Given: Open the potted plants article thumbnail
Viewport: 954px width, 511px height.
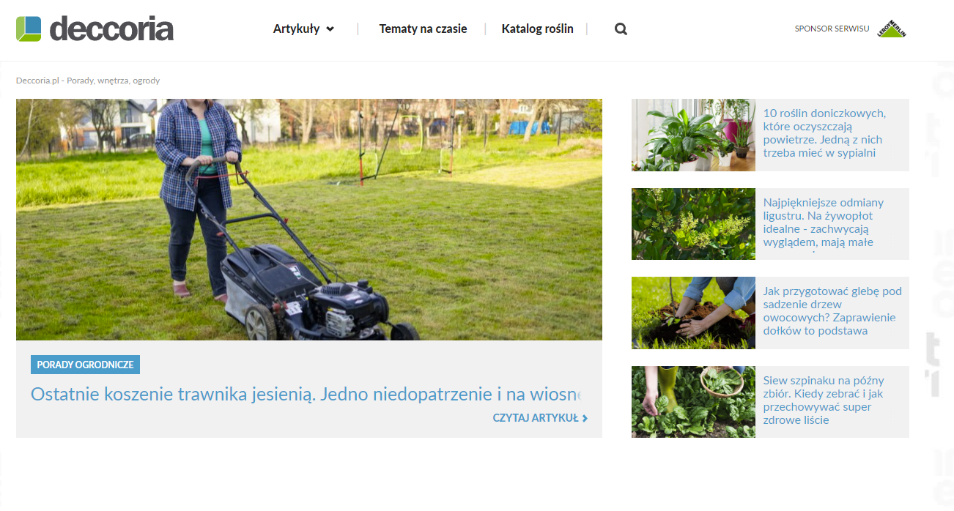Looking at the screenshot, I should tap(693, 135).
